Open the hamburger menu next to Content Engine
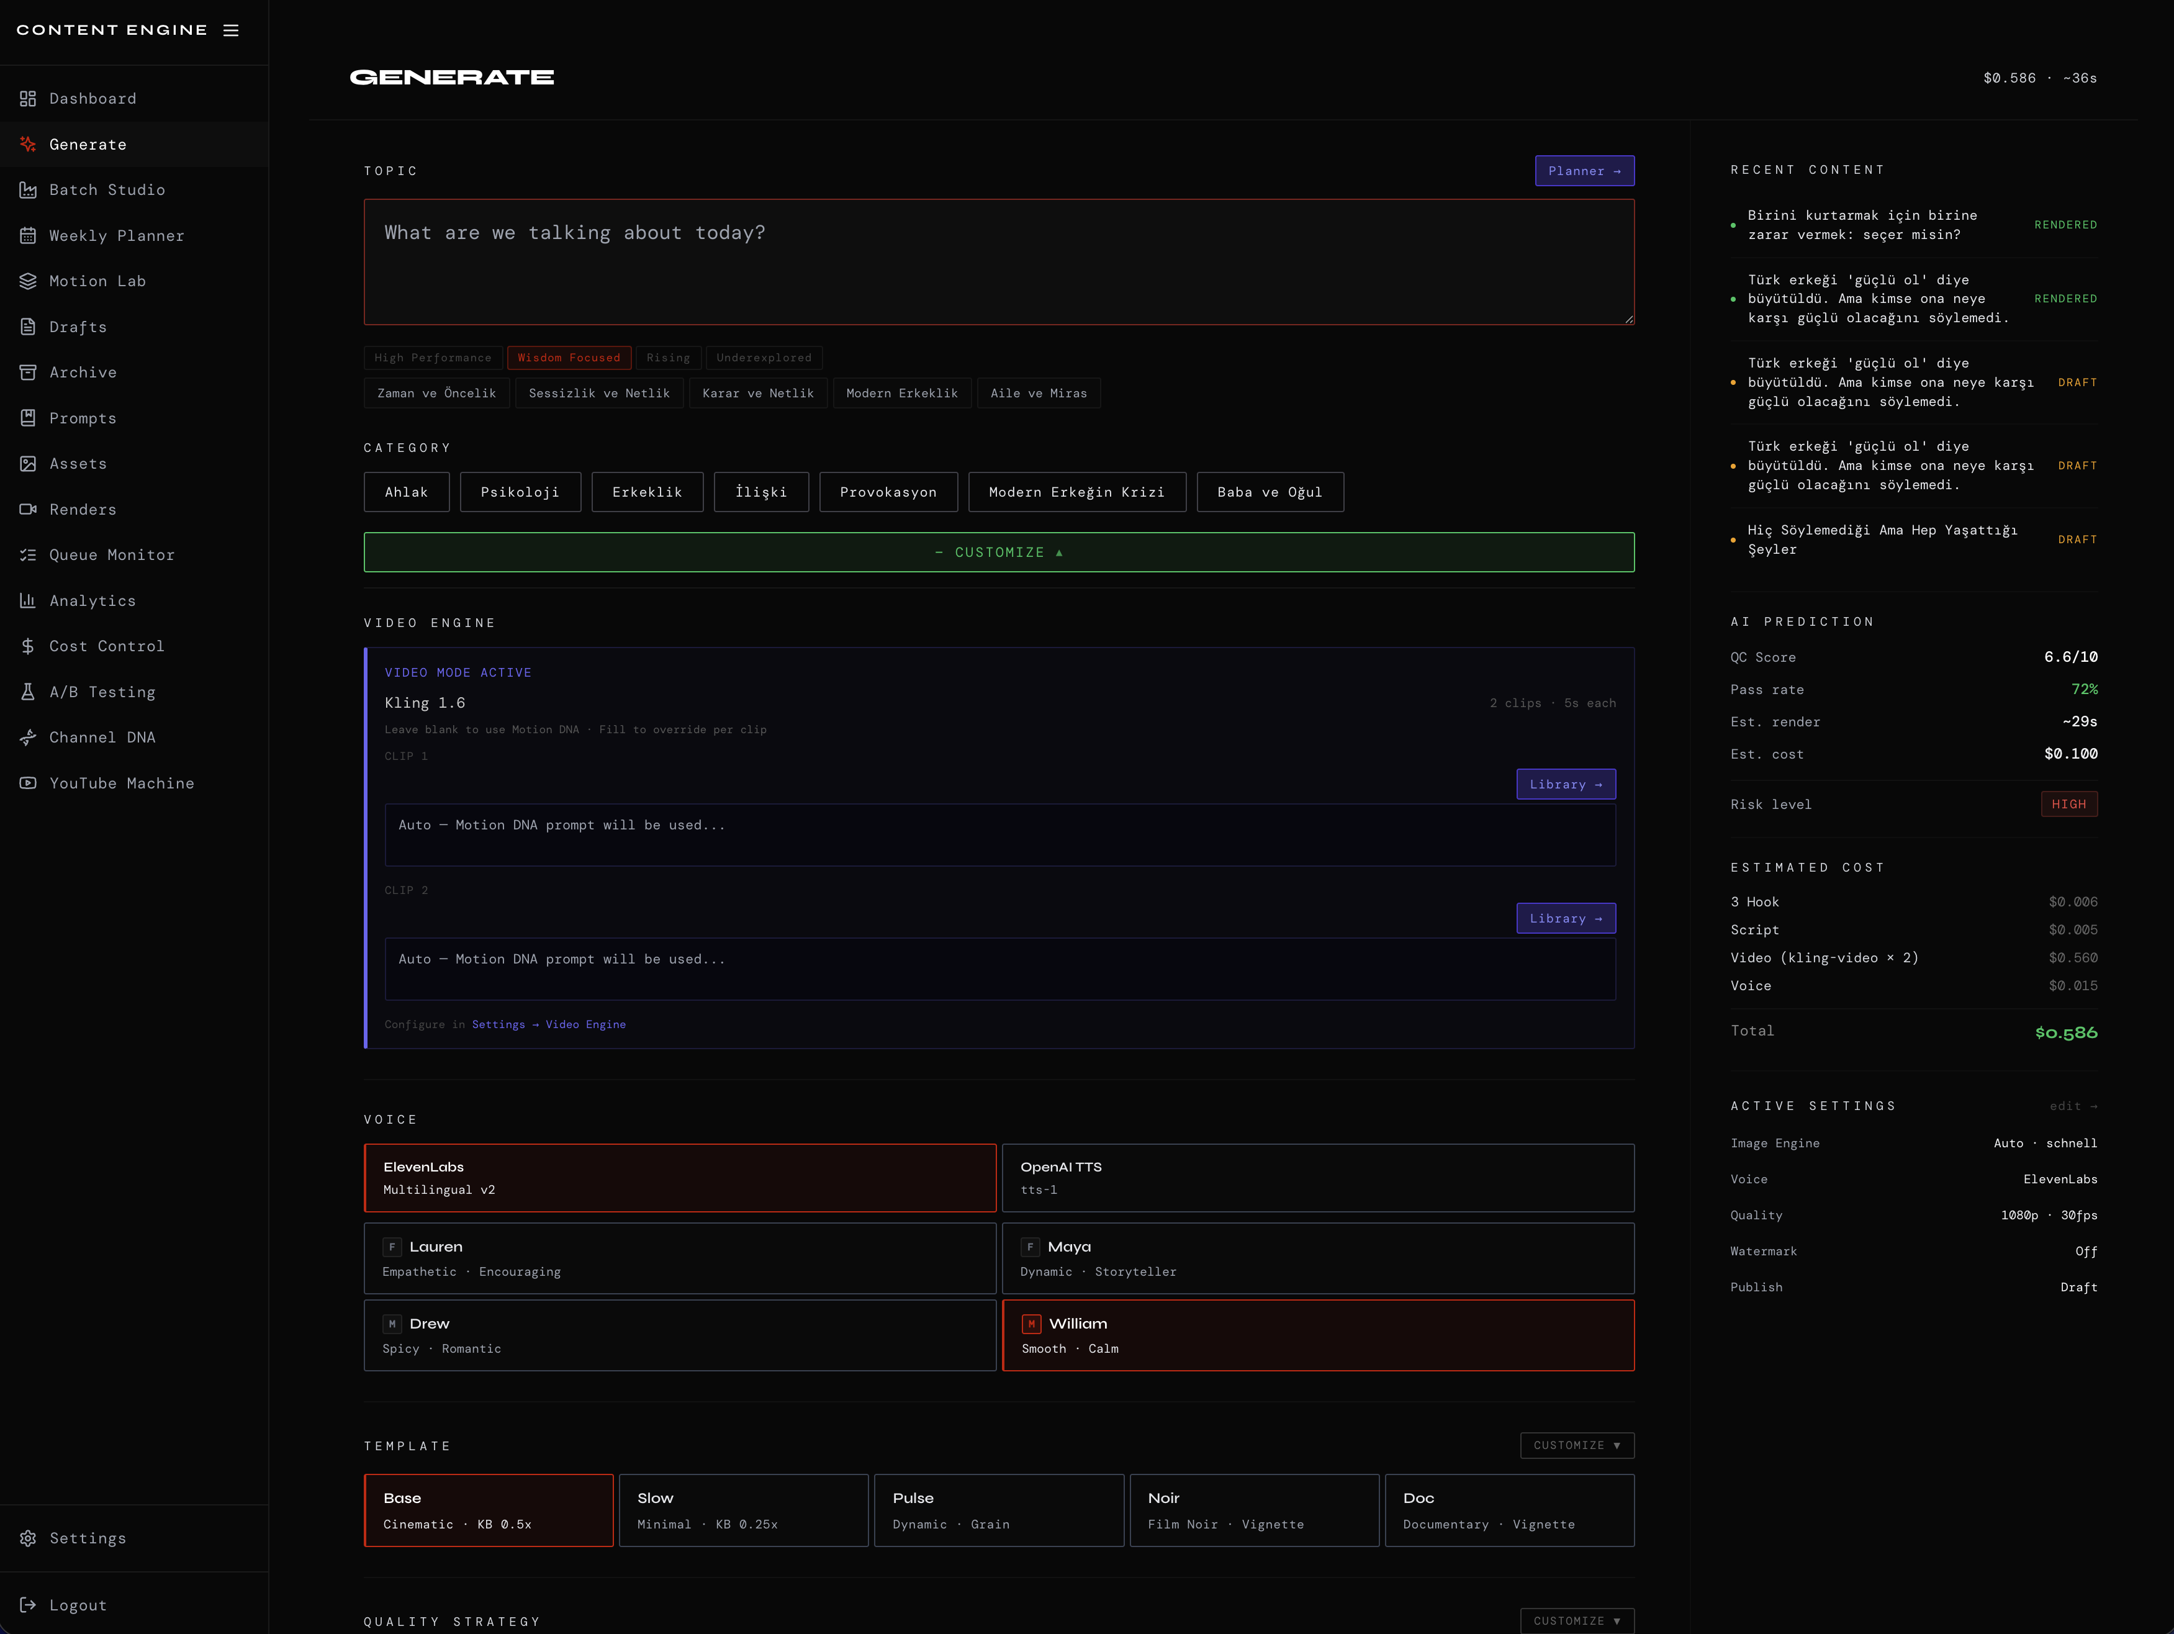This screenshot has height=1634, width=2174. tap(232, 30)
